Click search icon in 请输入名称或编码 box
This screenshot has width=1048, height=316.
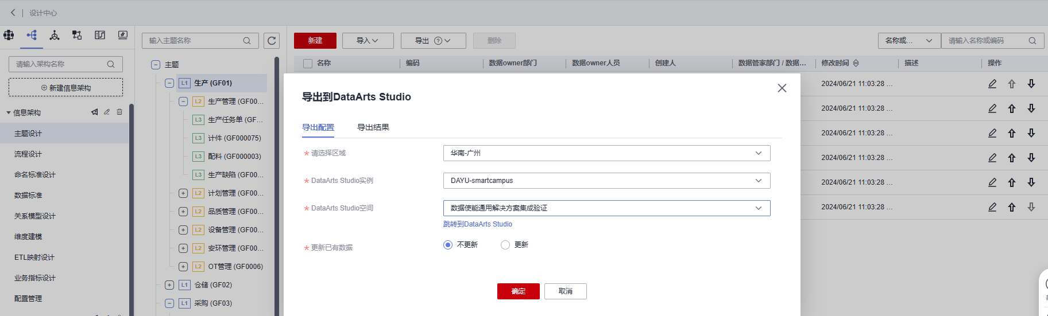click(1032, 41)
